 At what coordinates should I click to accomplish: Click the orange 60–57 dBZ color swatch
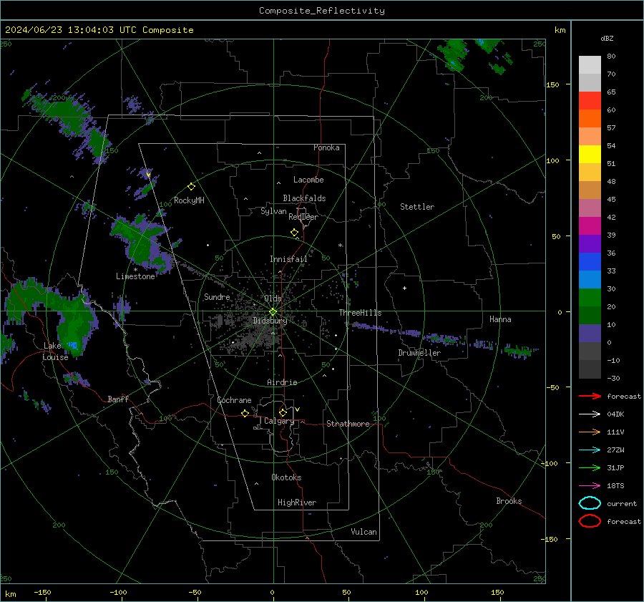tap(590, 119)
